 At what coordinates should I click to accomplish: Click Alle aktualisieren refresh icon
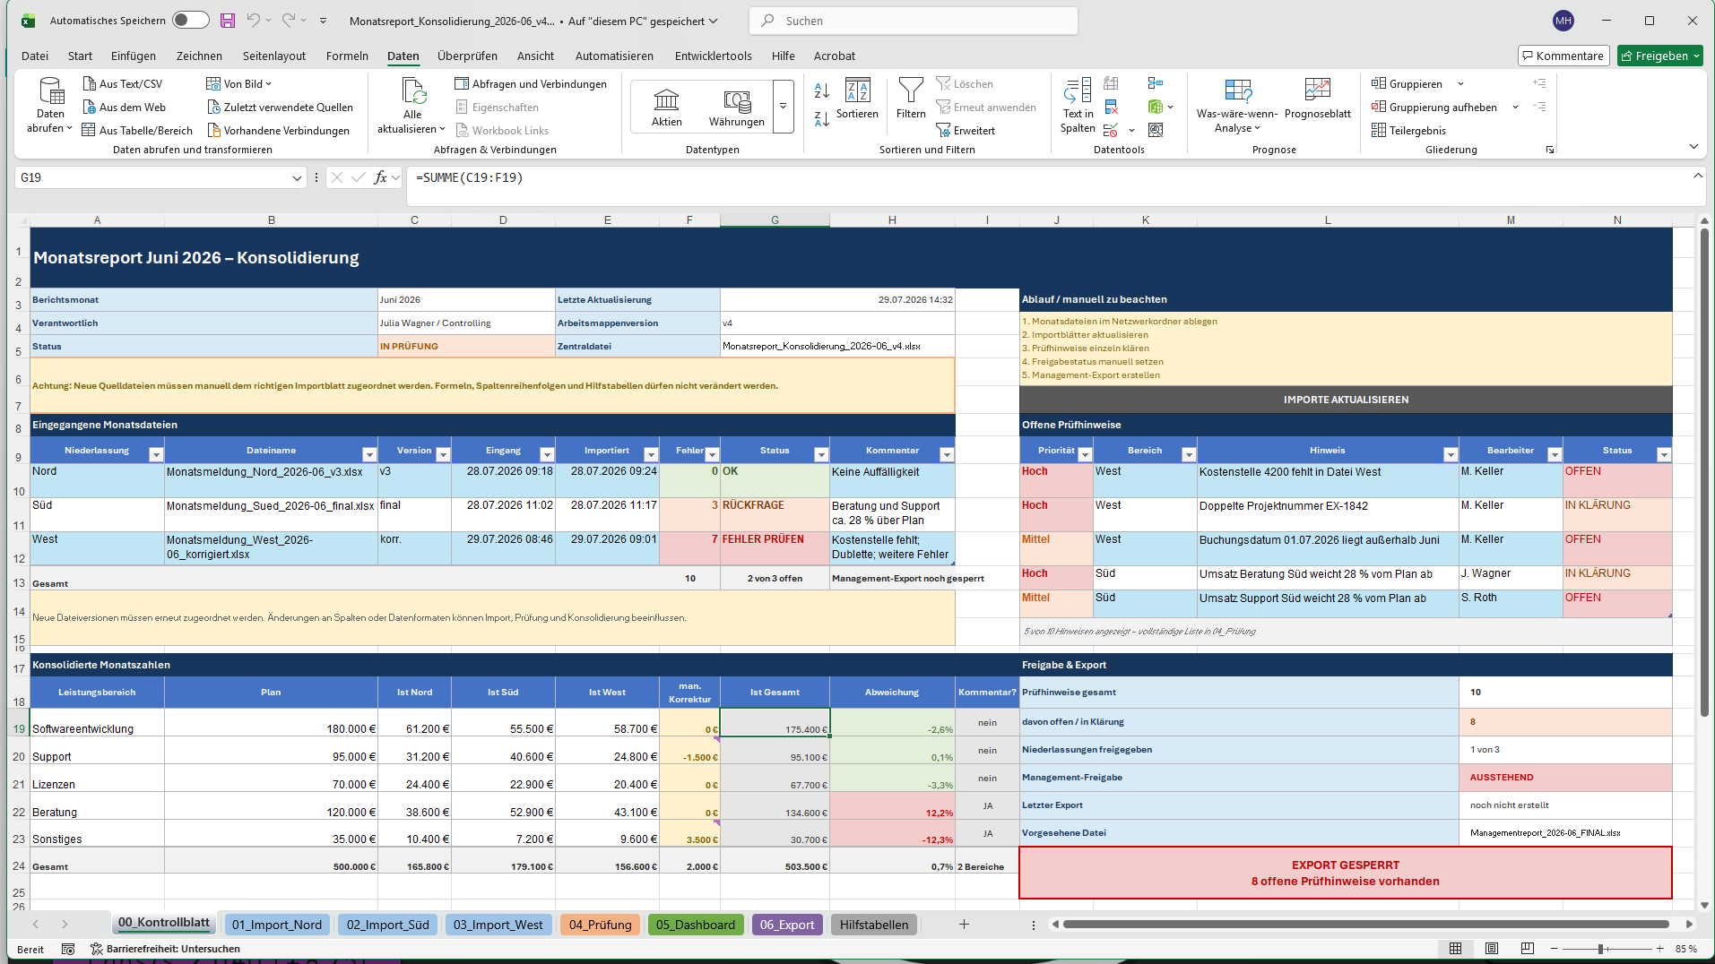(413, 90)
